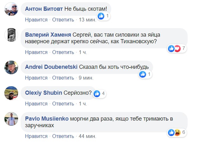Reply to Валерий Хаменя's comment
The image size is (200, 143).
63,52
